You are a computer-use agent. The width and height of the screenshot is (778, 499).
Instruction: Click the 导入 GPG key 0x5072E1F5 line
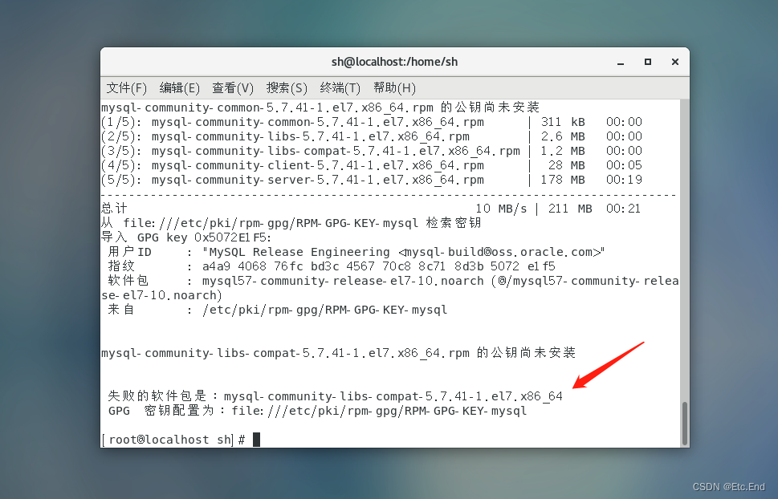pyautogui.click(x=186, y=237)
